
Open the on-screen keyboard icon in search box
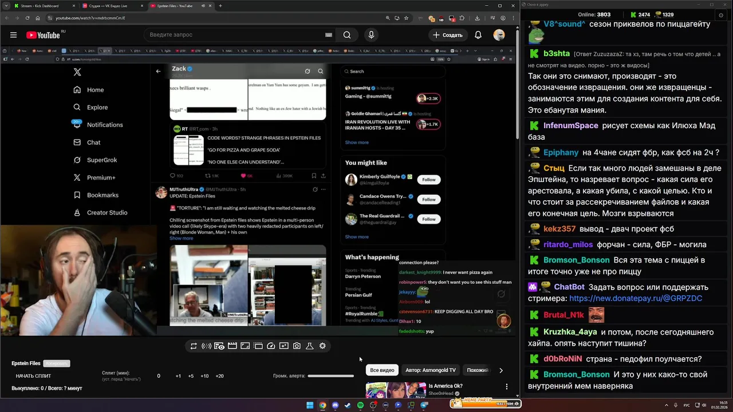tap(329, 35)
